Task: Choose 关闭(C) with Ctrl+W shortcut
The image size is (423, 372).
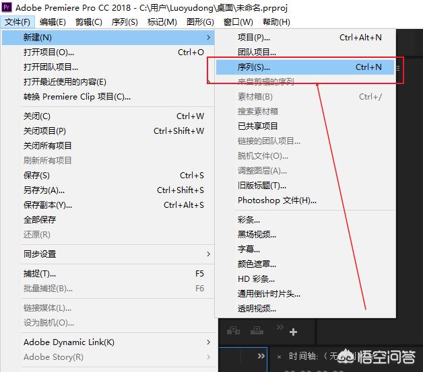Action: [x=108, y=116]
